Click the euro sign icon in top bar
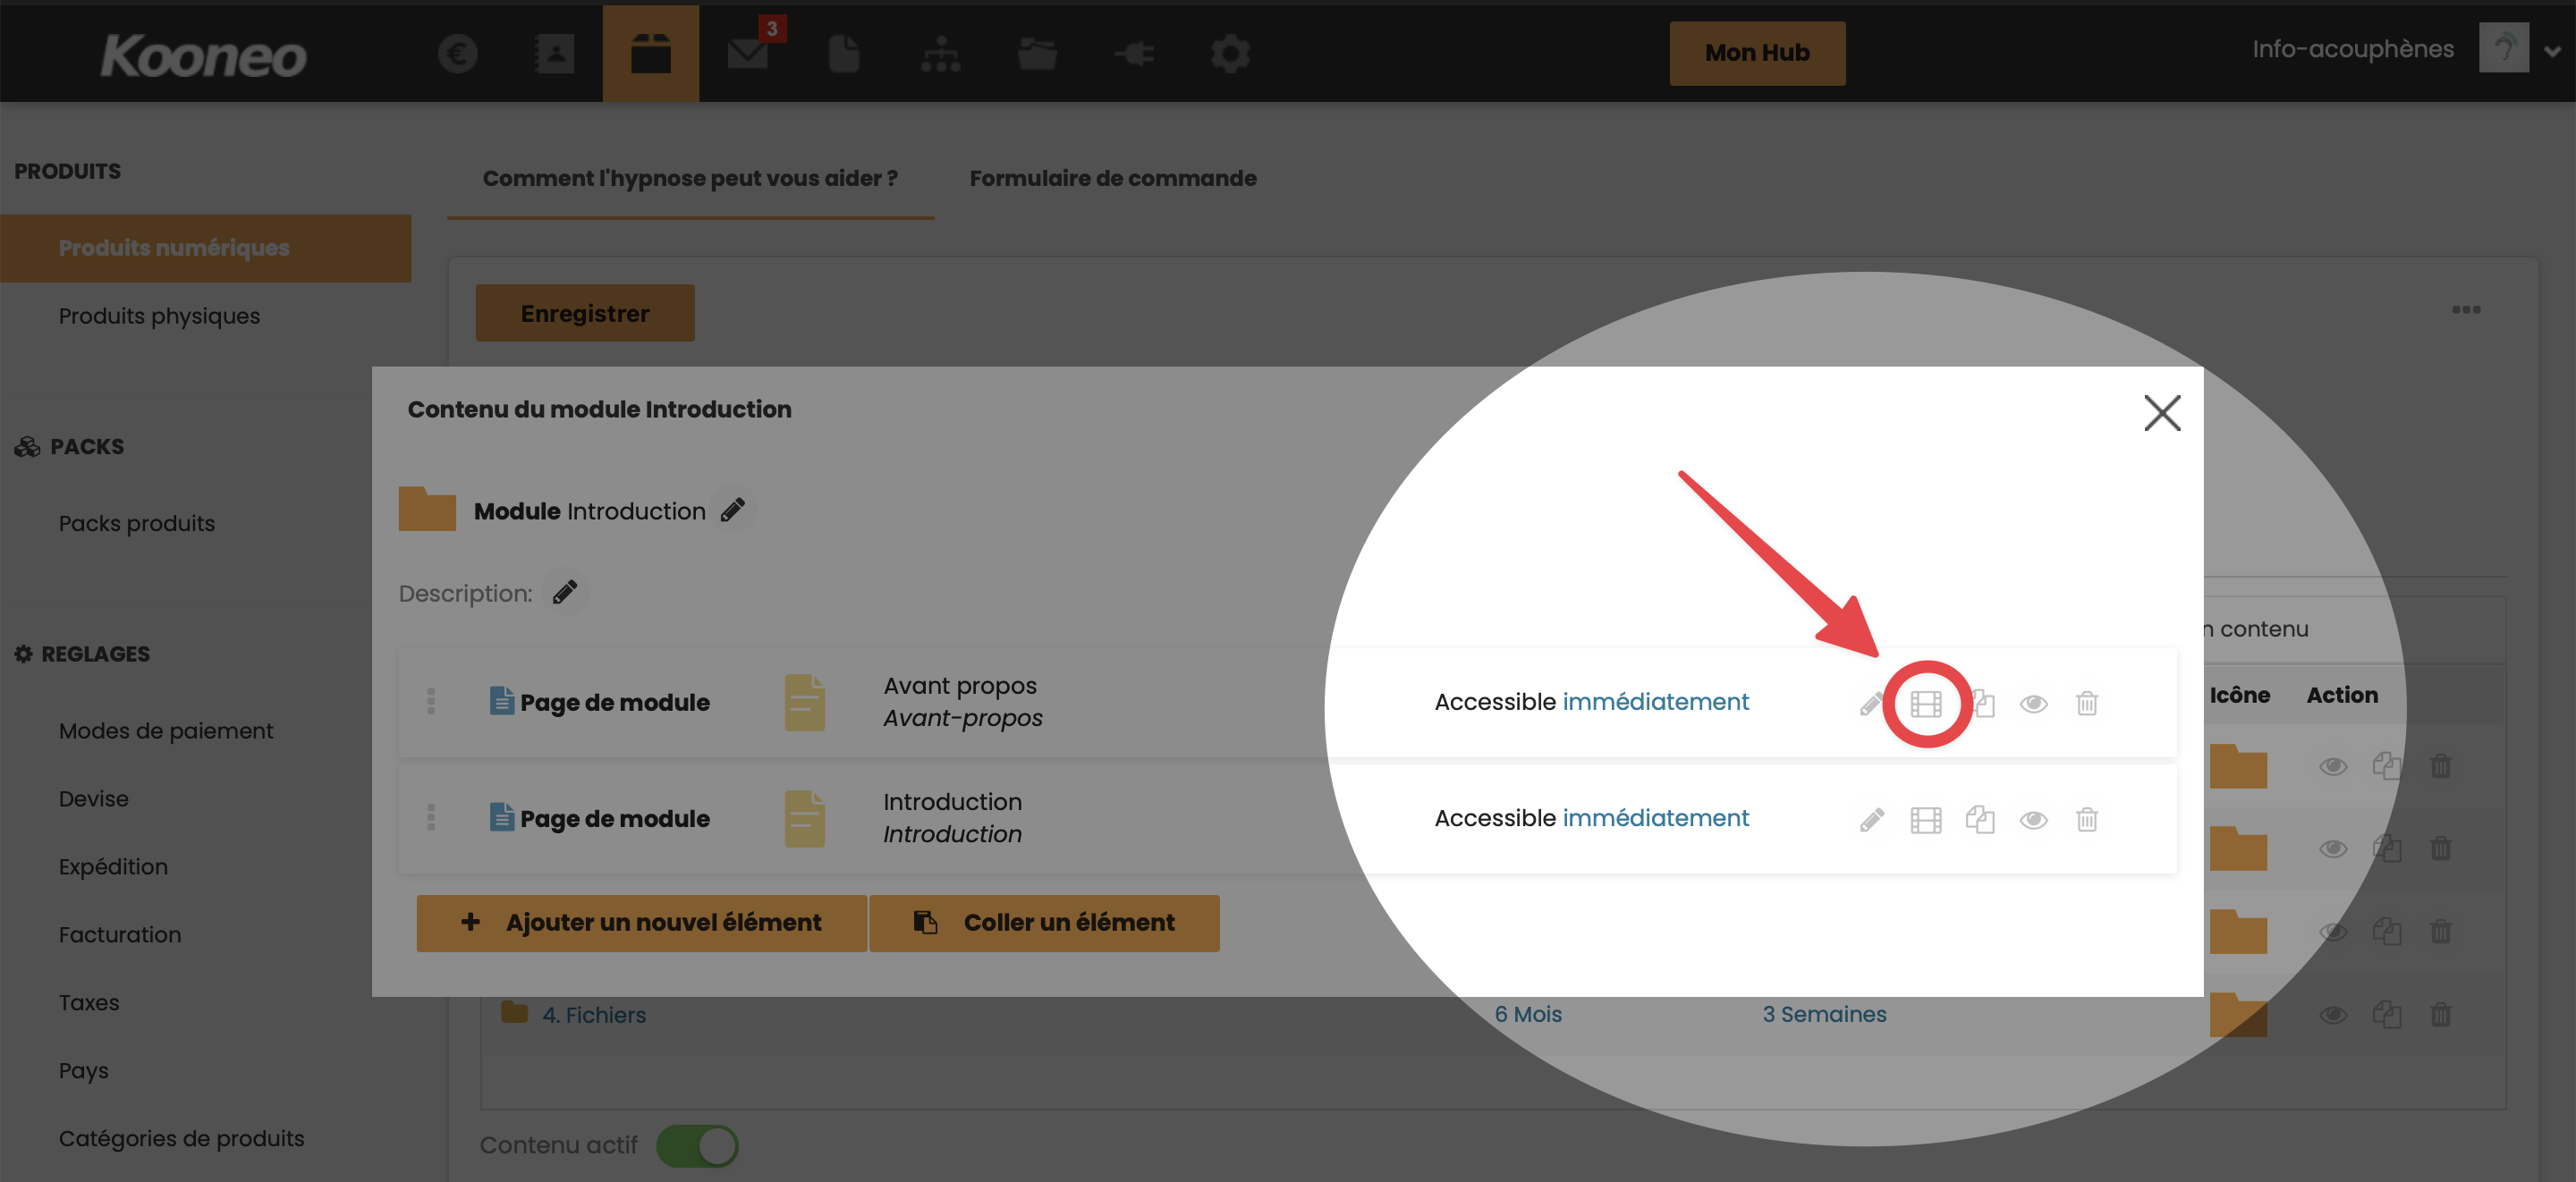Viewport: 2576px width, 1182px height. coord(458,53)
